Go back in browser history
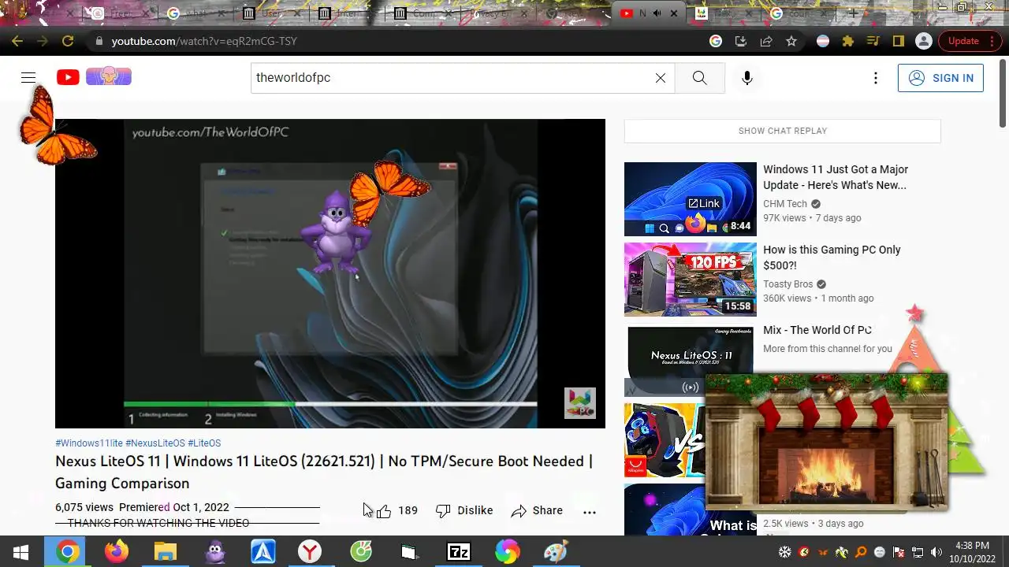Image resolution: width=1009 pixels, height=567 pixels. (17, 41)
